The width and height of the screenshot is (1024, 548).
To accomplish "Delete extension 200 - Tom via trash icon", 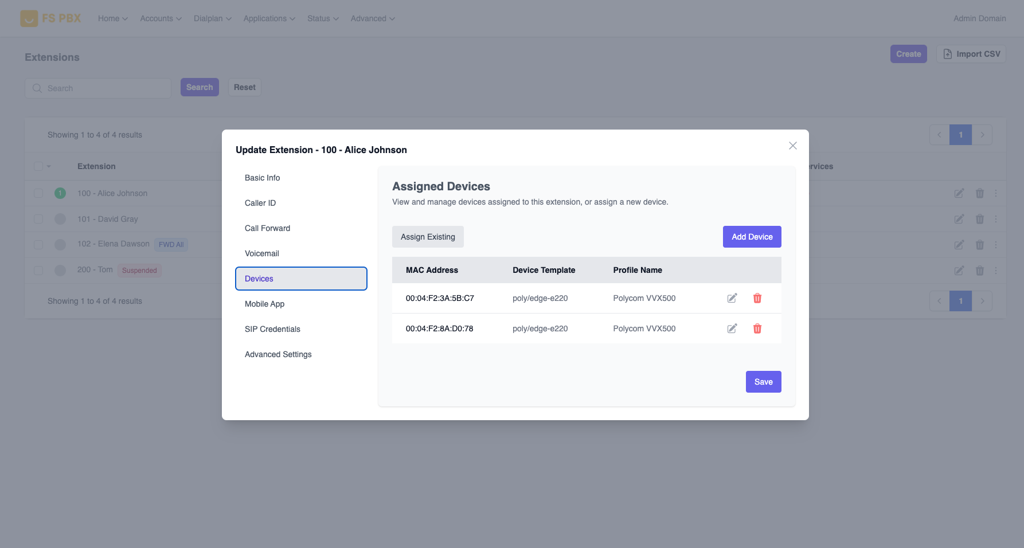I will point(979,270).
